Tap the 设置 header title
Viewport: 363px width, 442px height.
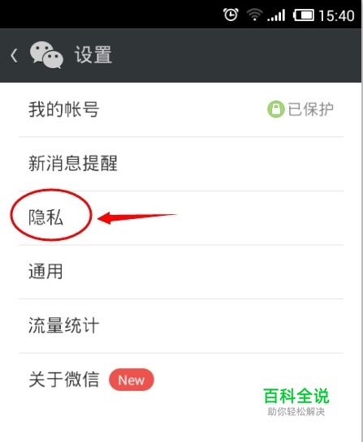click(x=93, y=55)
